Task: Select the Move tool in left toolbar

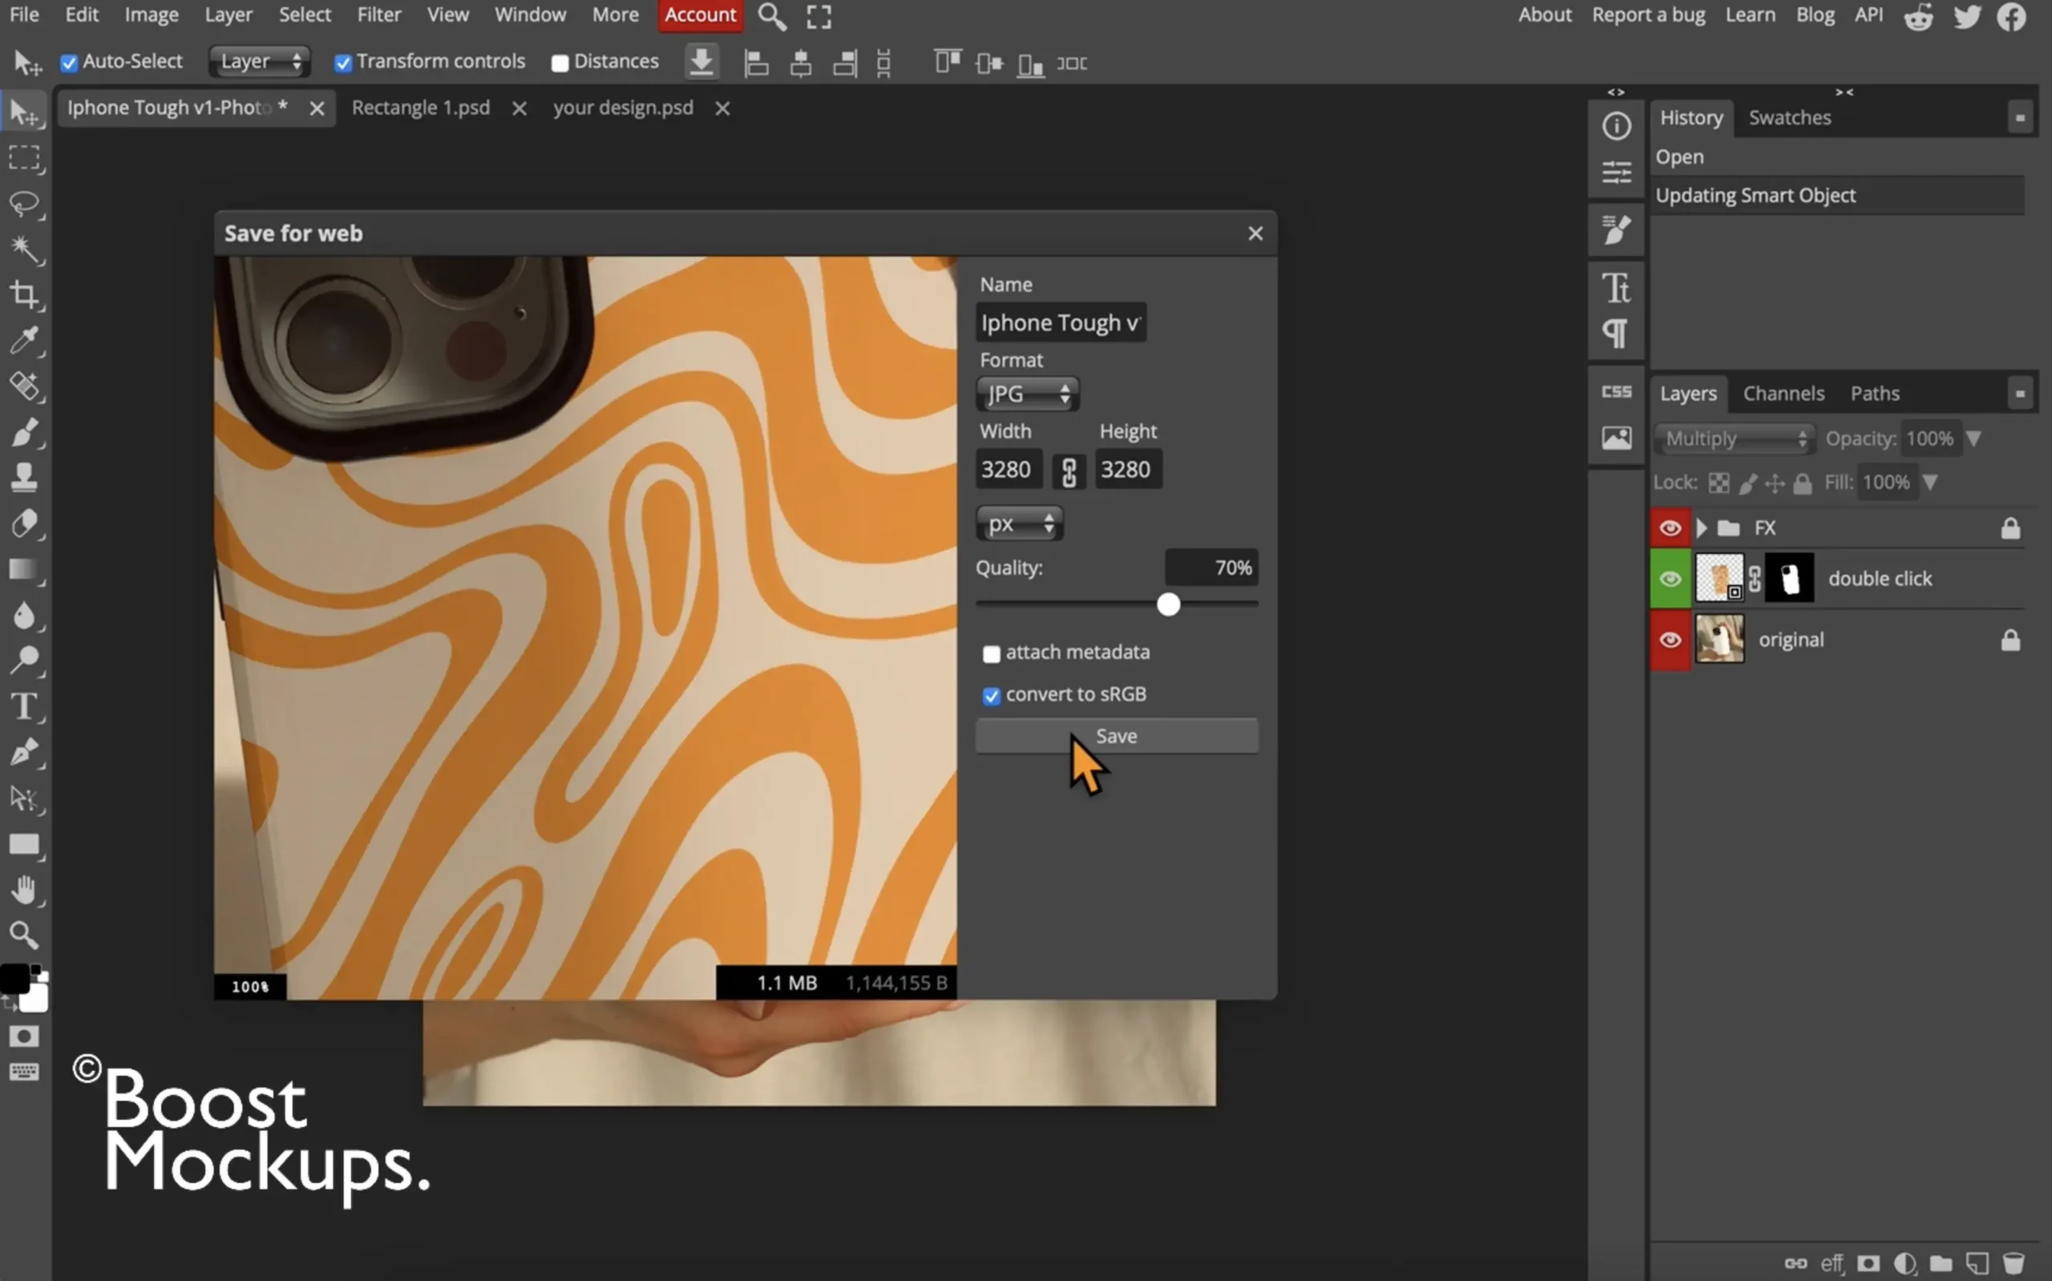Action: pyautogui.click(x=25, y=113)
